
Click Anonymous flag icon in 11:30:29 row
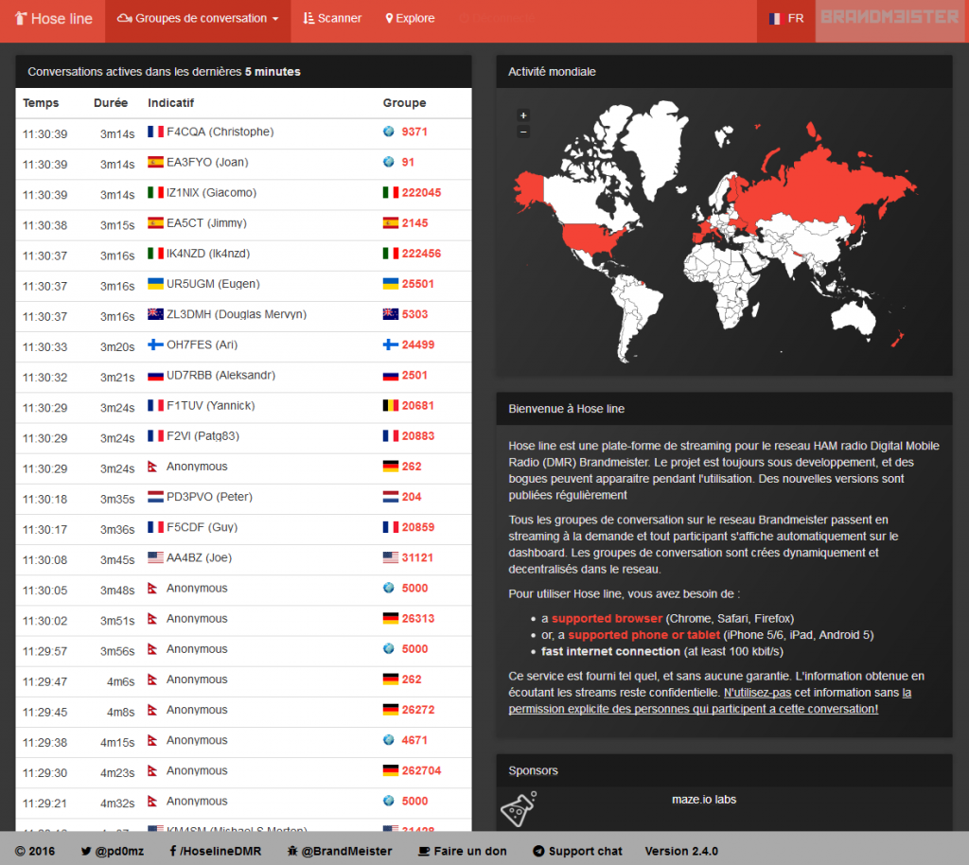point(152,467)
